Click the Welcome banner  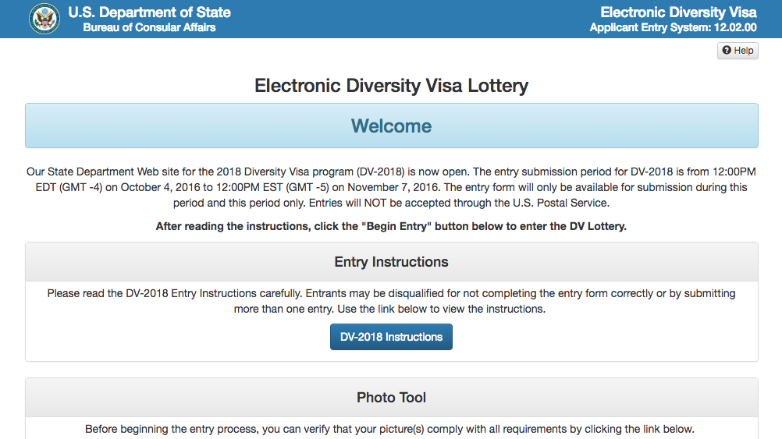tap(392, 126)
